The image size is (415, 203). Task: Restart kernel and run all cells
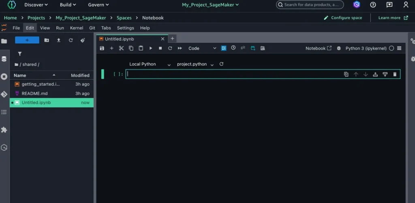180,48
